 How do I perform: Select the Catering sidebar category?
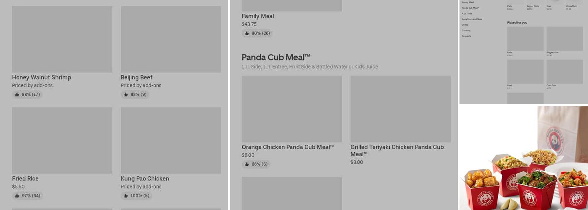click(466, 30)
